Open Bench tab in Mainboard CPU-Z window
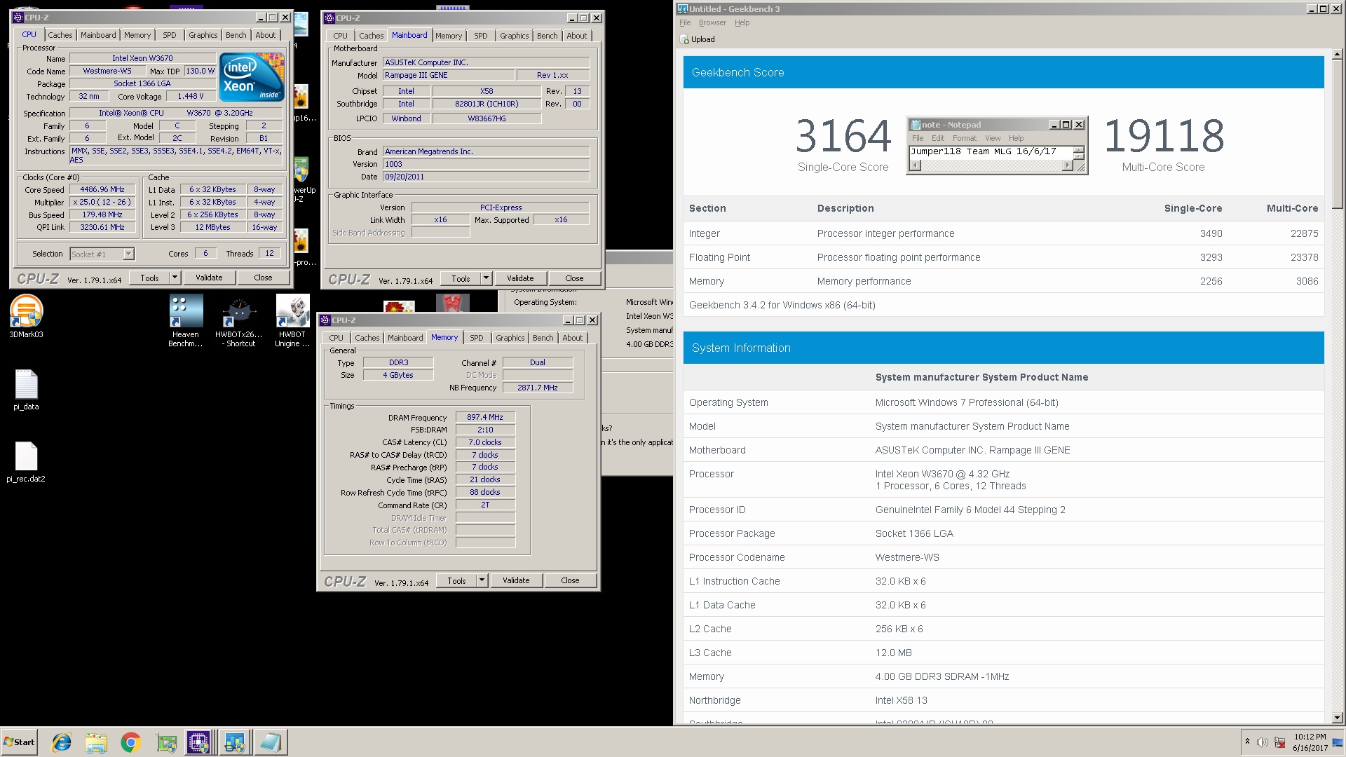The height and width of the screenshot is (757, 1346). coord(548,36)
